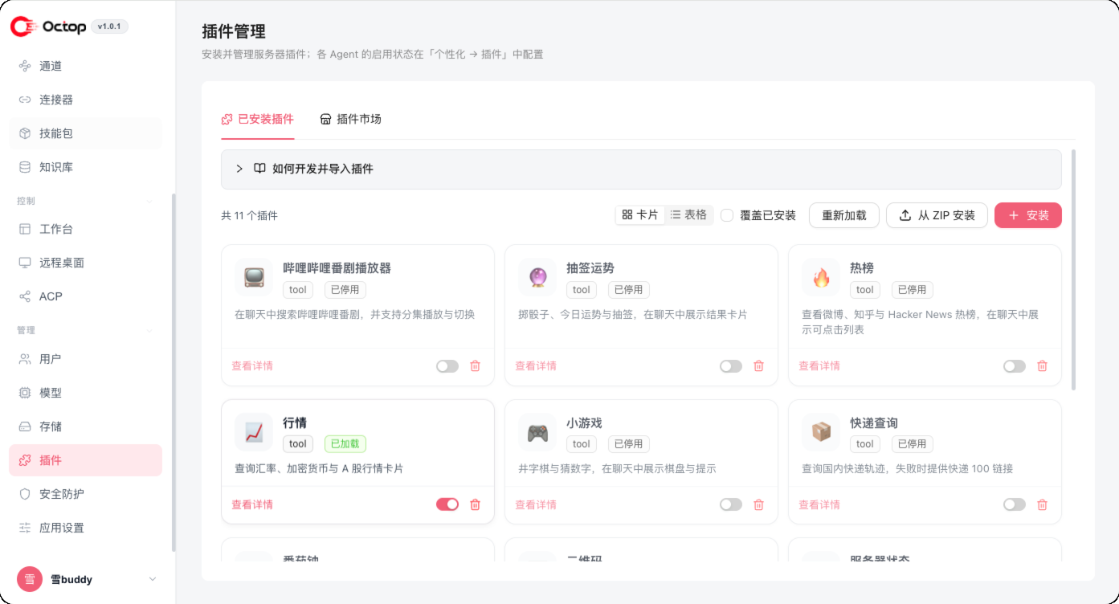This screenshot has width=1119, height=604.
Task: Click the 抽签运势 crystal ball icon
Action: coord(537,278)
